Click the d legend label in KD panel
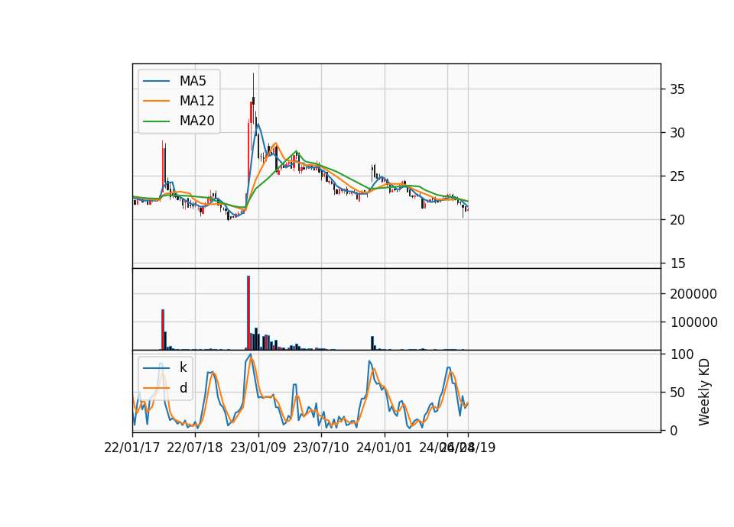Viewport: 734px width, 527px height. (x=183, y=388)
